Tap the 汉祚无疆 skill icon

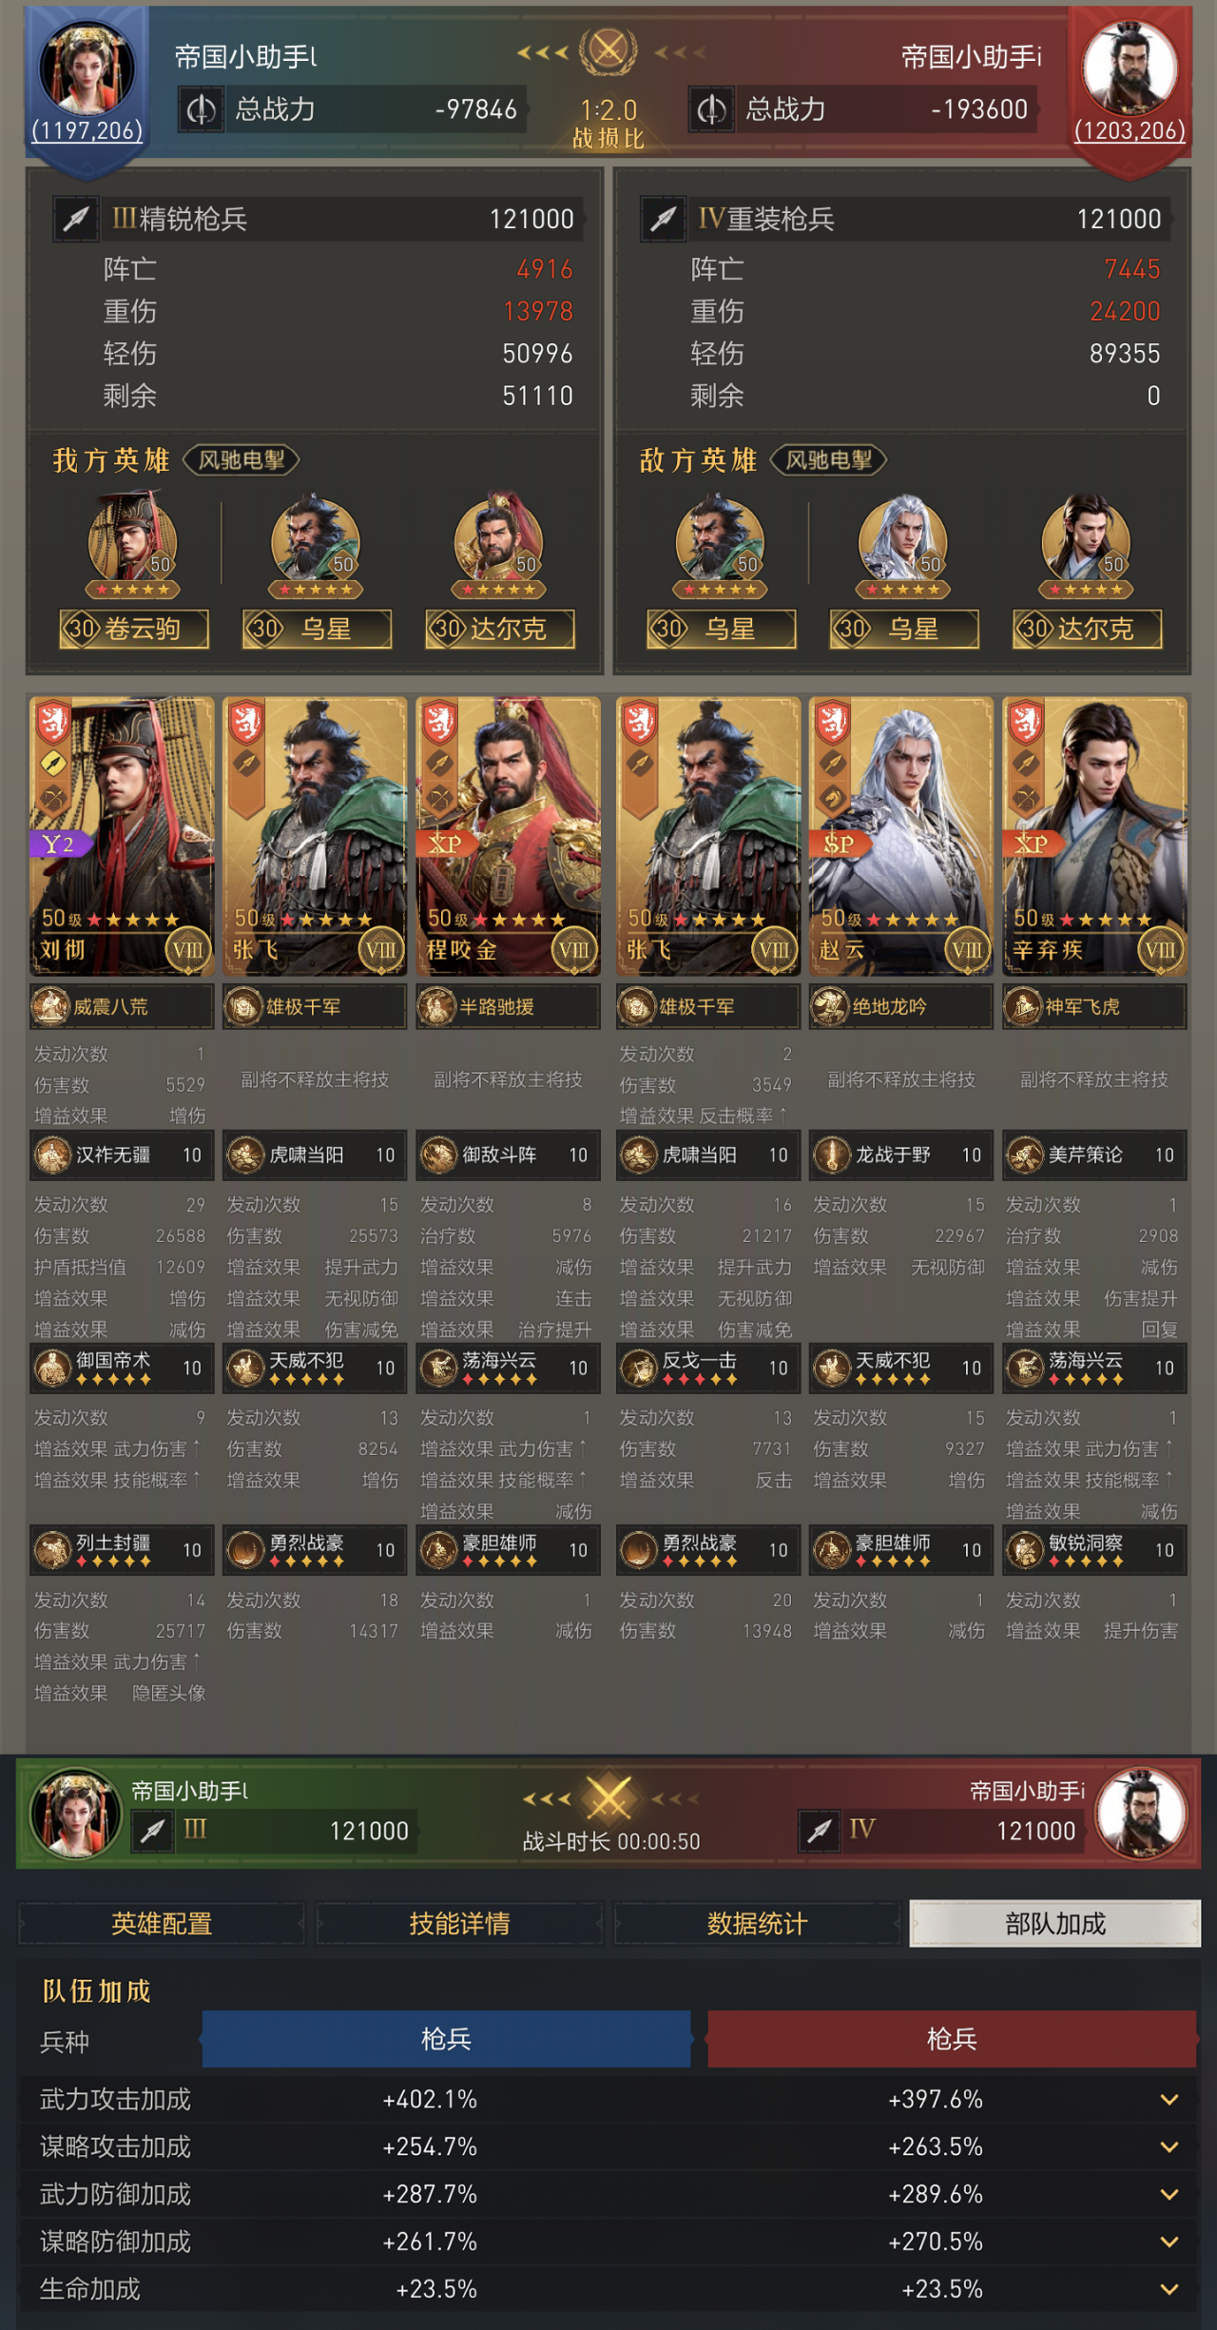[x=52, y=1155]
